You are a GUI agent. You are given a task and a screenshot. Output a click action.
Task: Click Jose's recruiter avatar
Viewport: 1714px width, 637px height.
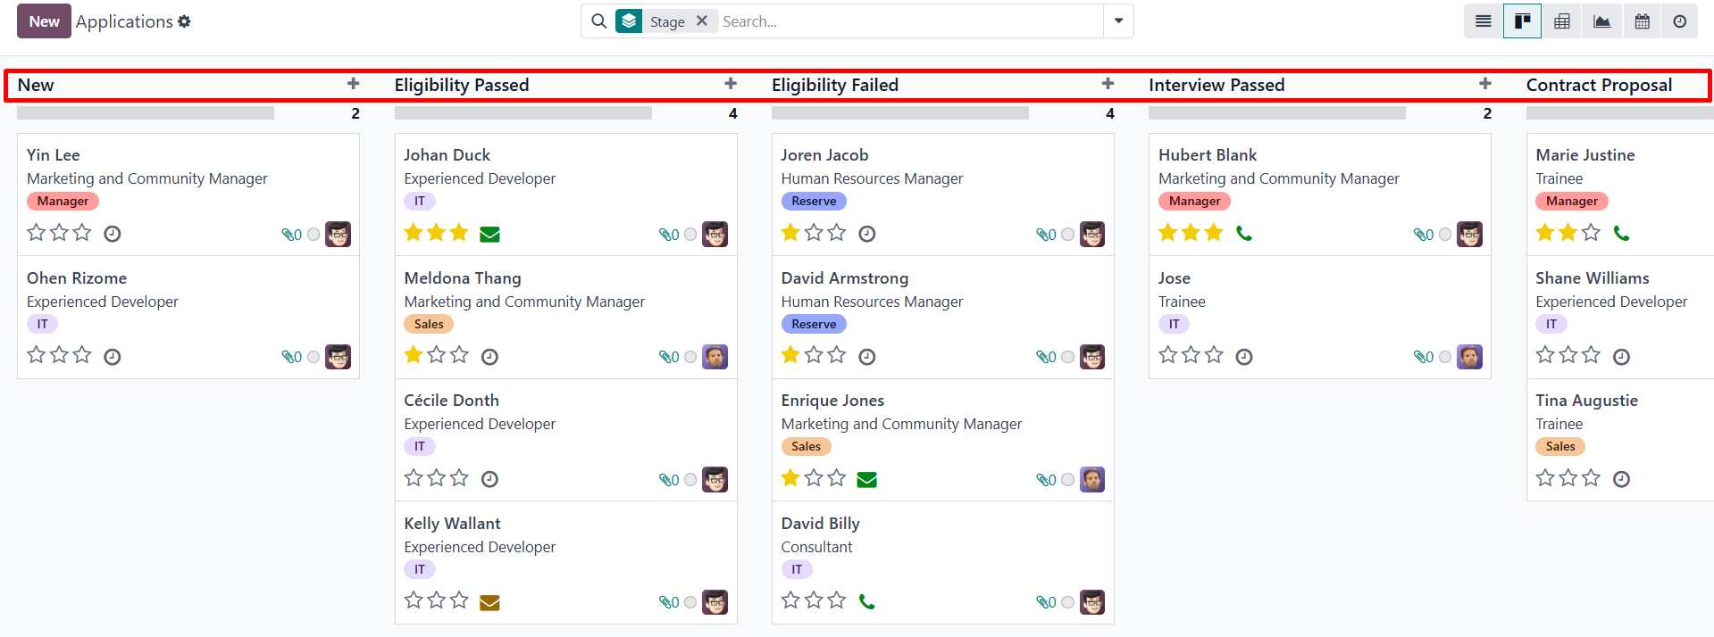(1469, 357)
